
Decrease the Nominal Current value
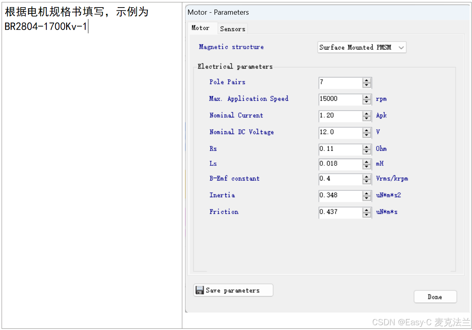coord(367,118)
